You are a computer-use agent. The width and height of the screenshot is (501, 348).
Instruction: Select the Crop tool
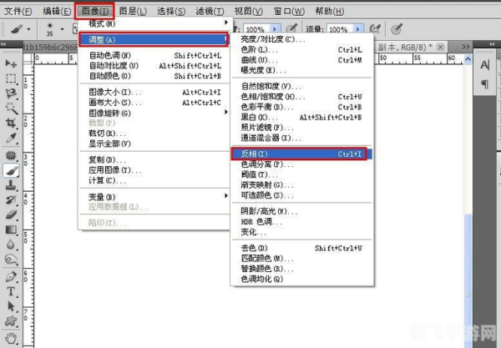11,123
